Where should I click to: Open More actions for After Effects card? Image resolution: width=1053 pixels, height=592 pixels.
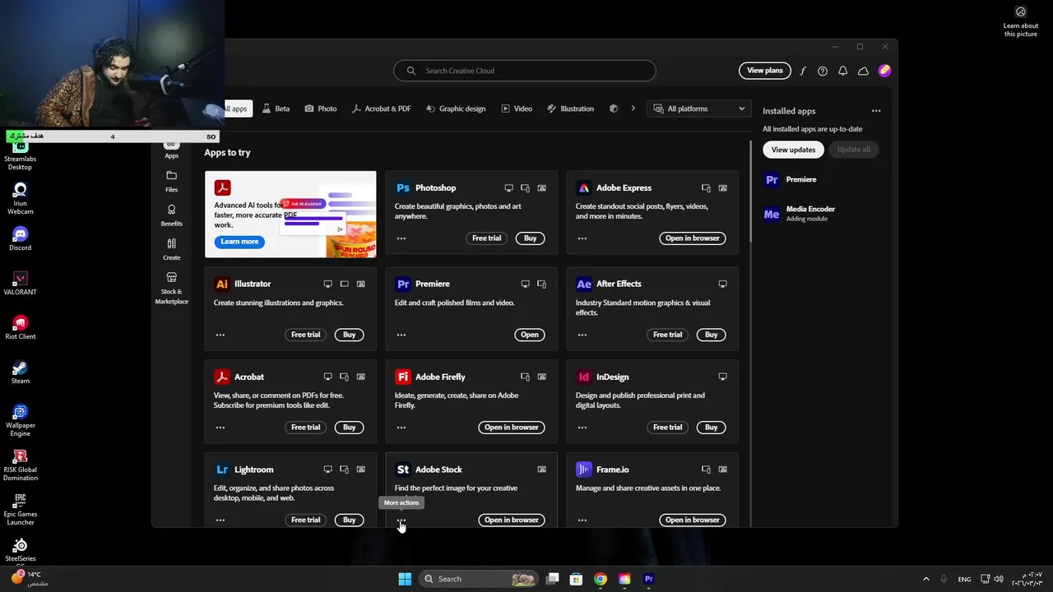582,335
